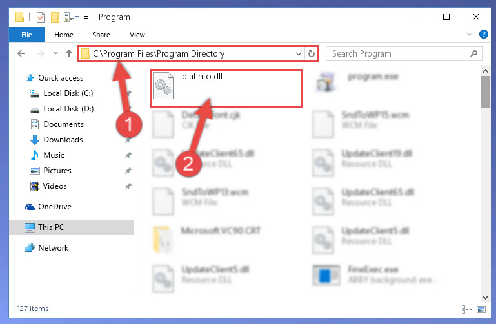Open the recent locations dropdown arrow
Image resolution: width=496 pixels, height=324 pixels.
click(55, 53)
